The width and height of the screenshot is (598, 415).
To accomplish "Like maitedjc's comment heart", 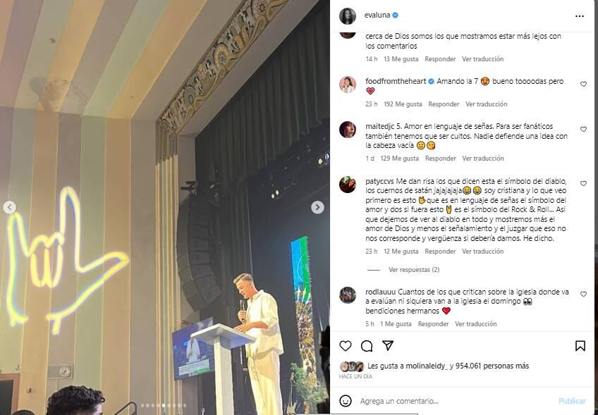I will point(583,129).
